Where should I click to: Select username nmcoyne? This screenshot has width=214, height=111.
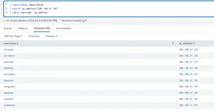point(9,80)
